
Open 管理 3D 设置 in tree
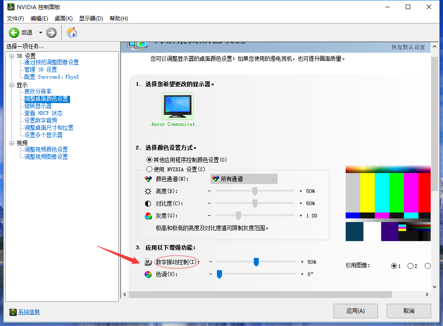point(40,69)
